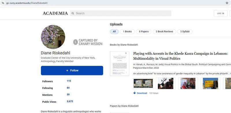Click the search magnifier icon
This screenshot has width=231, height=113.
73,13
